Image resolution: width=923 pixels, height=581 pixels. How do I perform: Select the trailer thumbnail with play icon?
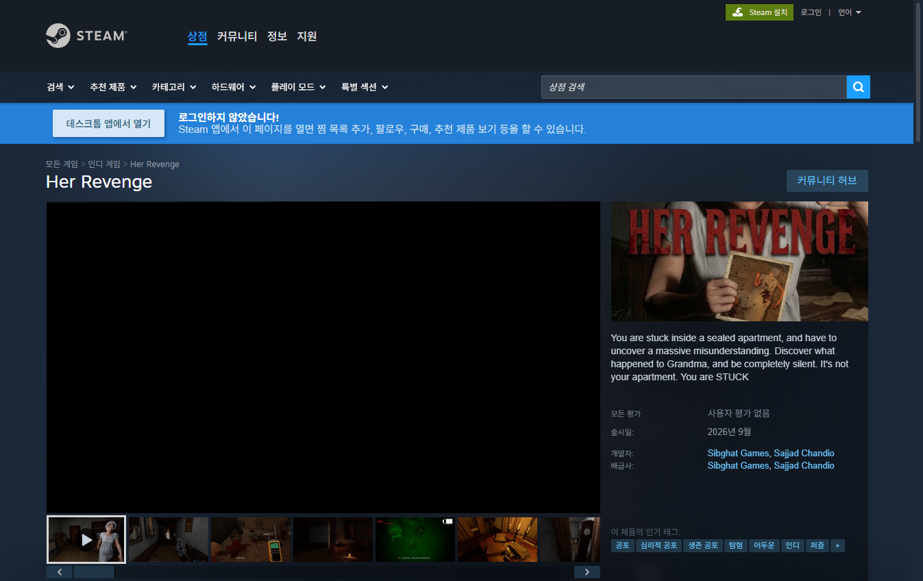click(86, 540)
